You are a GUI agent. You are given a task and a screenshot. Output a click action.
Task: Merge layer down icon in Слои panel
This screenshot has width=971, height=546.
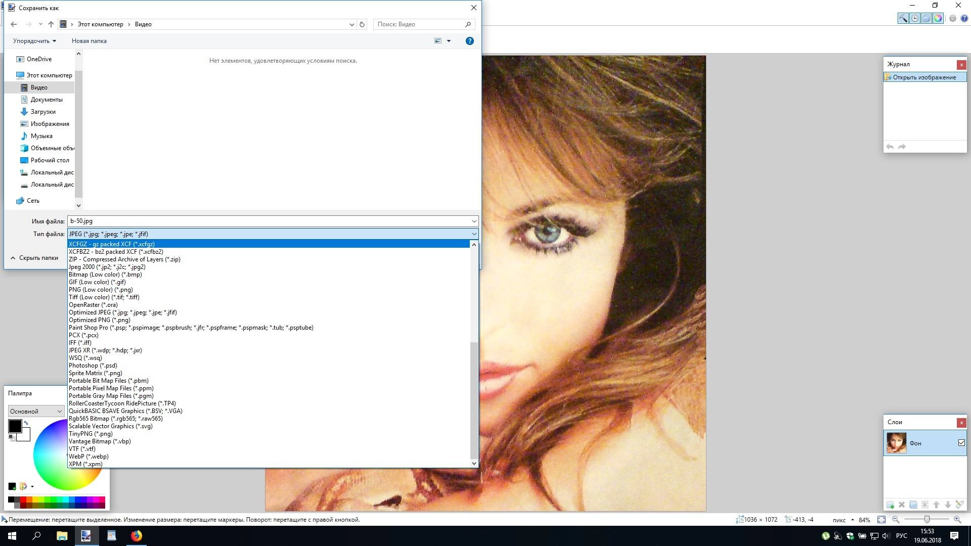pos(924,505)
